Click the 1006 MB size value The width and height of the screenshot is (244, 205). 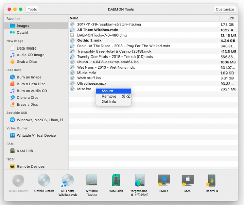point(228,62)
